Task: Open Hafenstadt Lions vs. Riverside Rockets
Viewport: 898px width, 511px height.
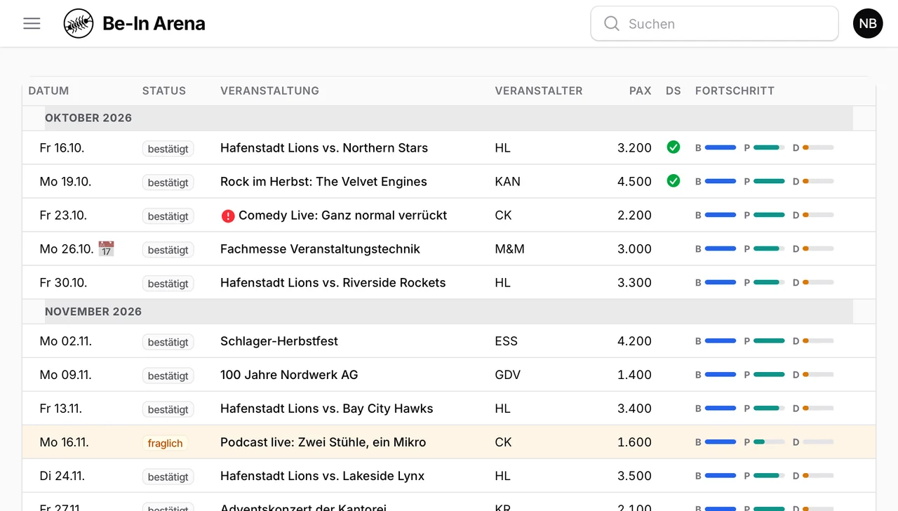Action: [x=333, y=282]
